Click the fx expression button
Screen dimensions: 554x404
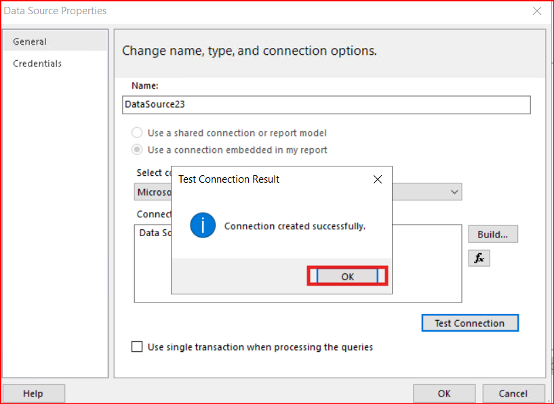tap(479, 258)
